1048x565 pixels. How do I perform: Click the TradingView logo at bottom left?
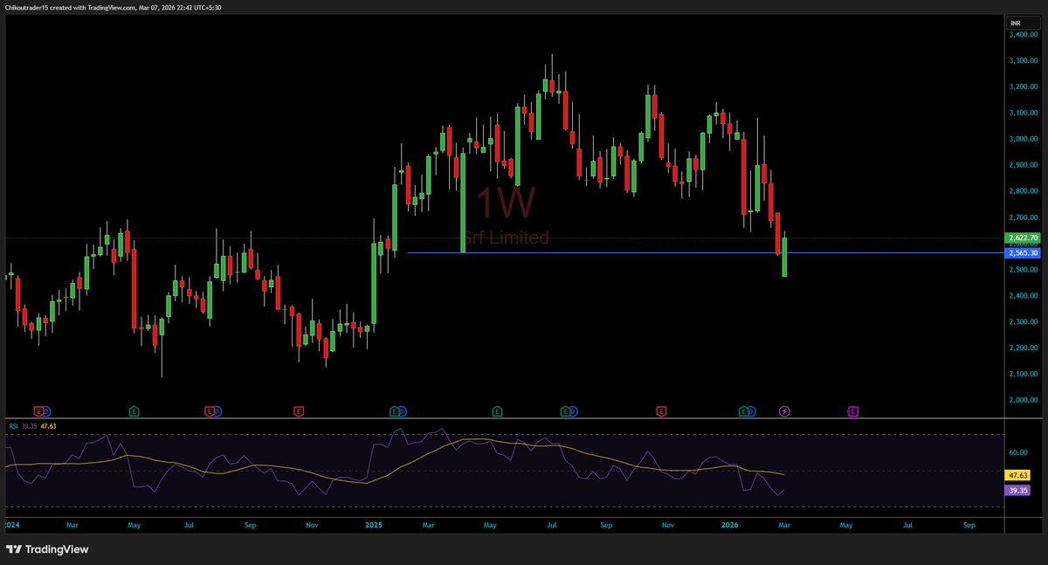pyautogui.click(x=48, y=549)
